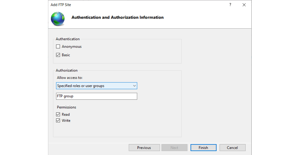The image size is (302, 155).
Task: Click the disabled Next button
Action: 174,147
